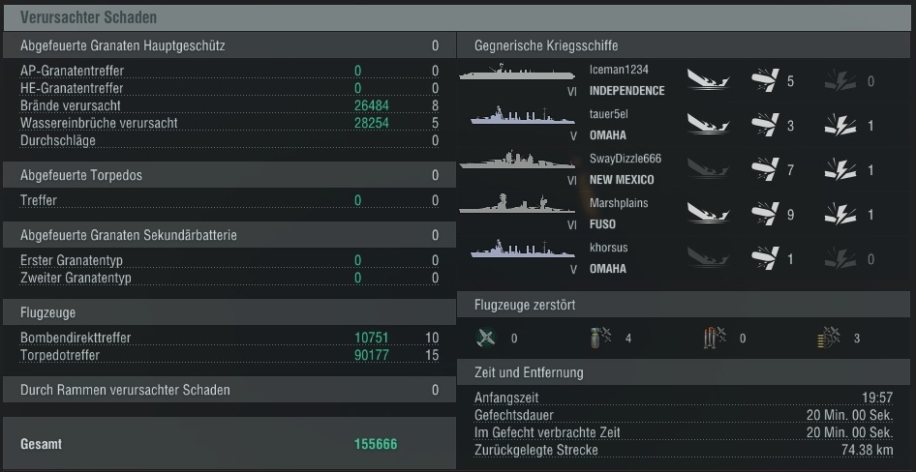Click the Gesamt total damage value

click(x=376, y=444)
